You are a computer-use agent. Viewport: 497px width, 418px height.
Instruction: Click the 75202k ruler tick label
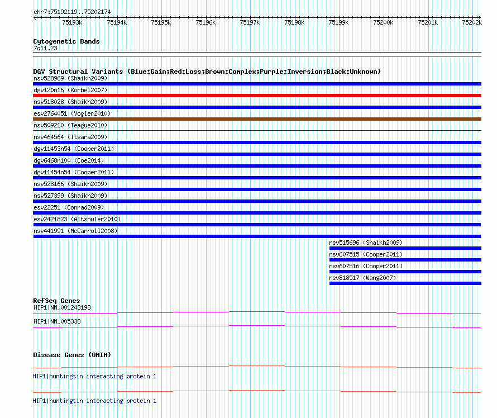(x=472, y=22)
